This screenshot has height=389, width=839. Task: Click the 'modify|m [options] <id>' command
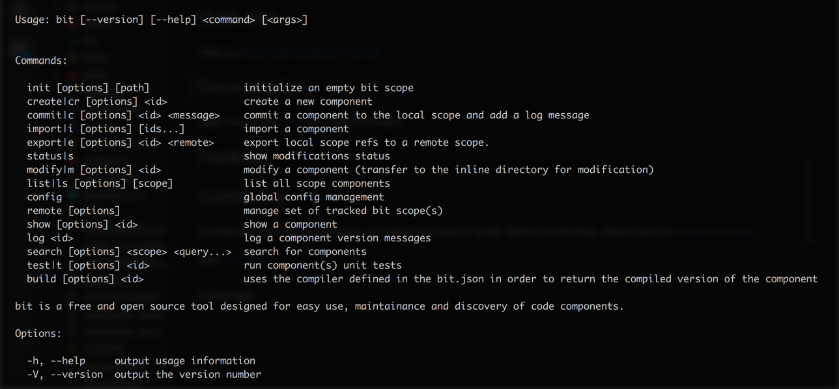pyautogui.click(x=94, y=170)
